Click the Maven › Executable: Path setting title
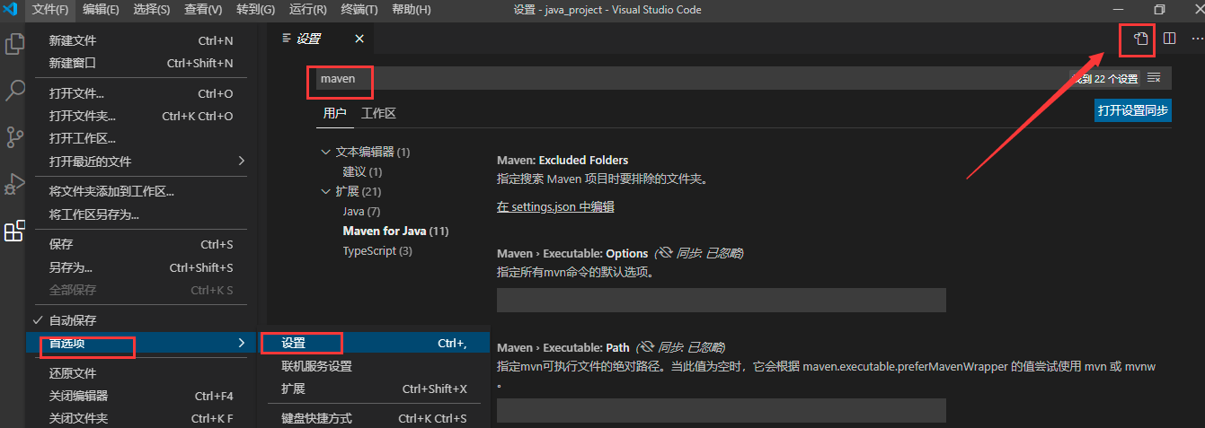 click(563, 347)
